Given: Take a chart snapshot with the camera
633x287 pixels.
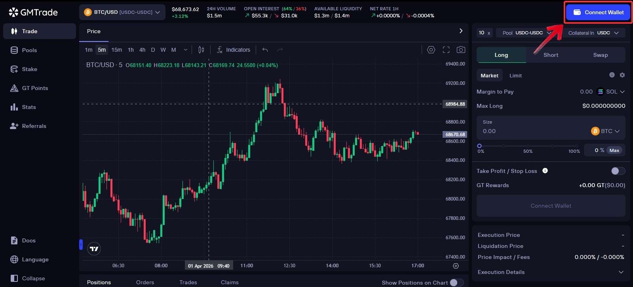Looking at the screenshot, I should tap(461, 50).
